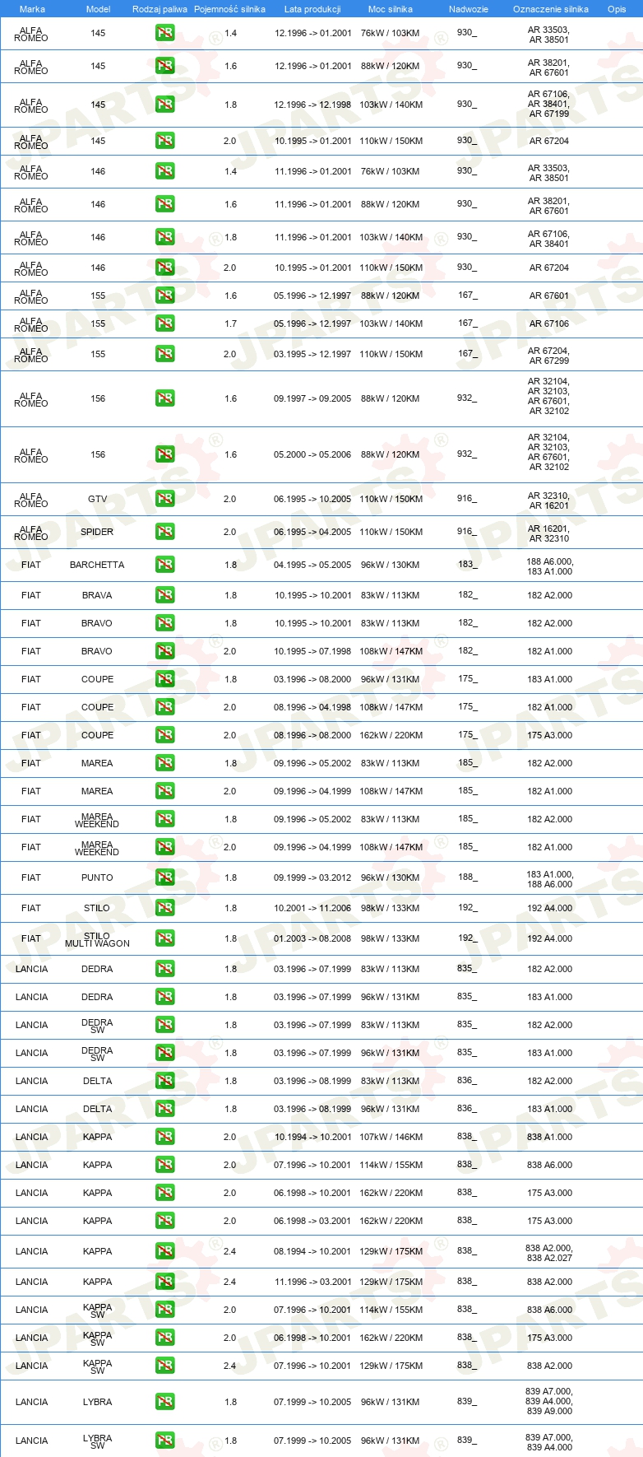Click the BRAVA model cell
Image resolution: width=643 pixels, height=1457 pixels.
tap(97, 595)
